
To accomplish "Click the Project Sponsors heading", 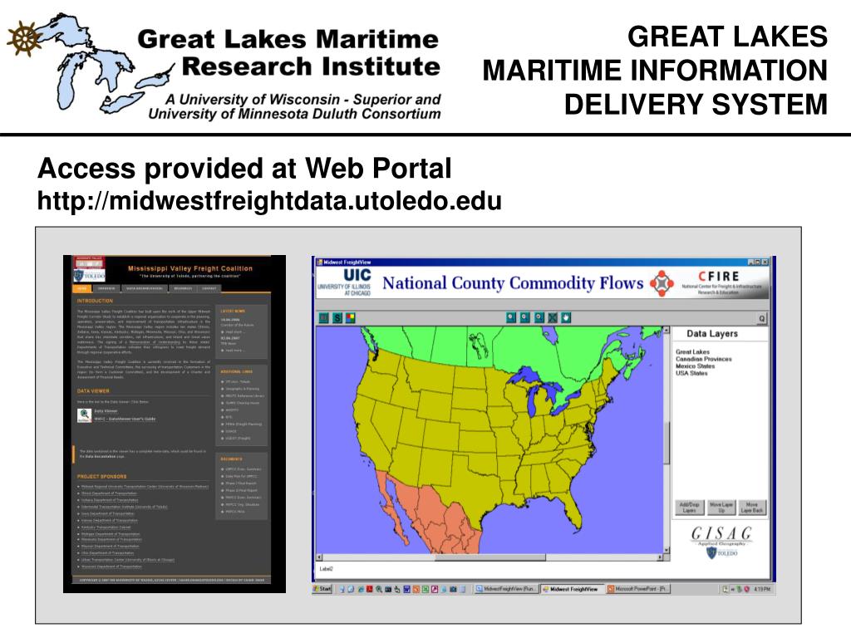I will [101, 476].
